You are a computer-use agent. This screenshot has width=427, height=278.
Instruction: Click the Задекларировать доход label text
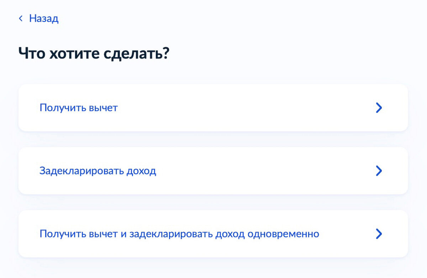point(98,171)
